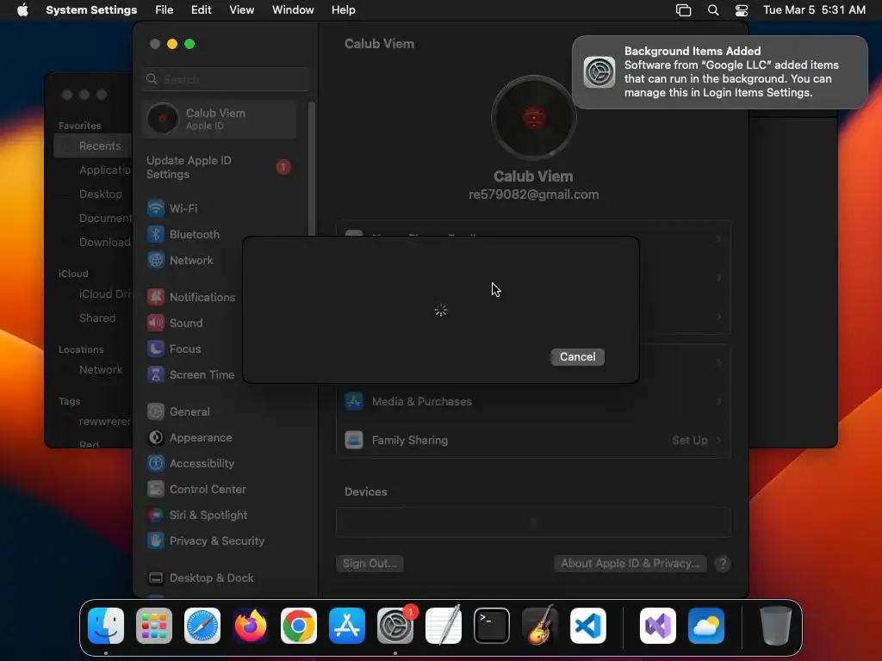Open General gear icon in sidebar

pos(156,411)
